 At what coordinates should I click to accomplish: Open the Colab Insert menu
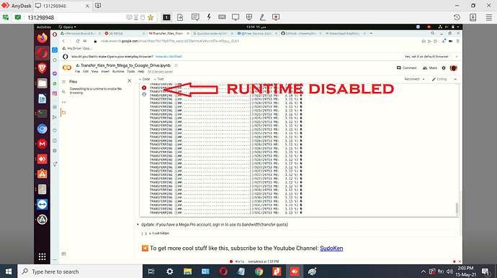click(x=105, y=72)
